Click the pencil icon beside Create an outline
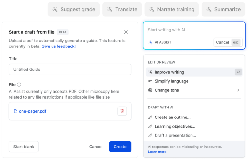Screen dimensions: 250x159 150,117
